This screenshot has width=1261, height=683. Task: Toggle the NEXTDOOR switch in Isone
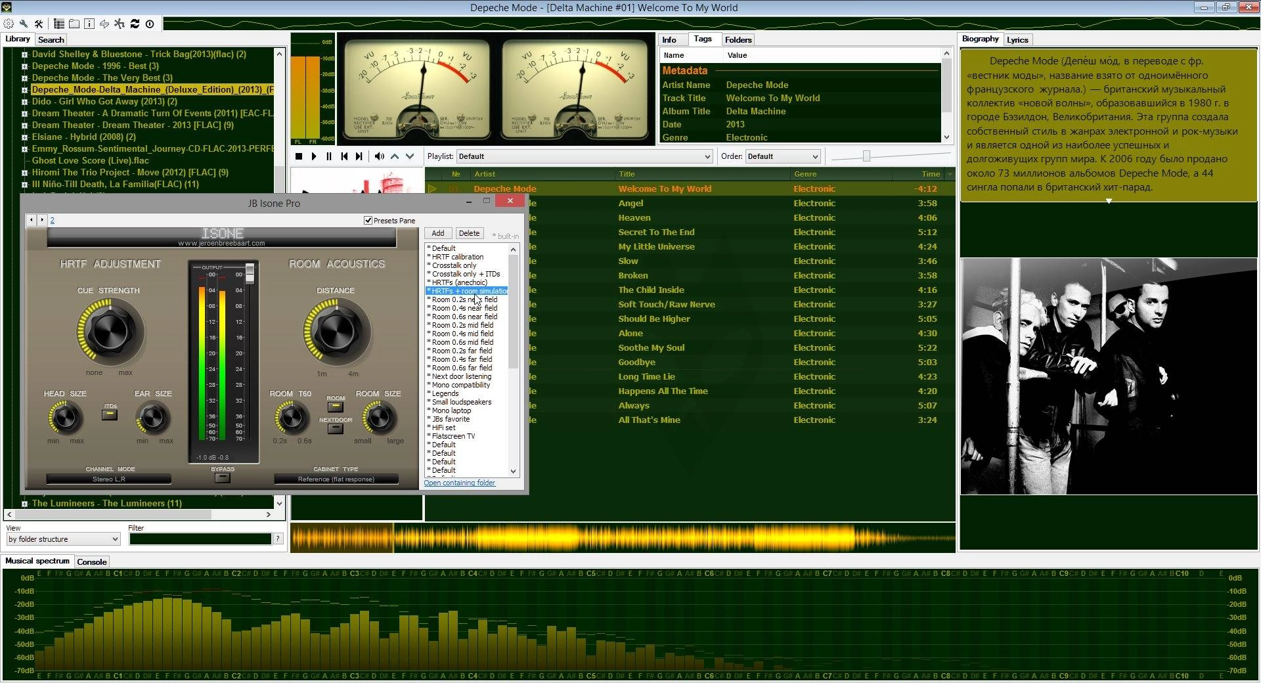click(x=335, y=428)
